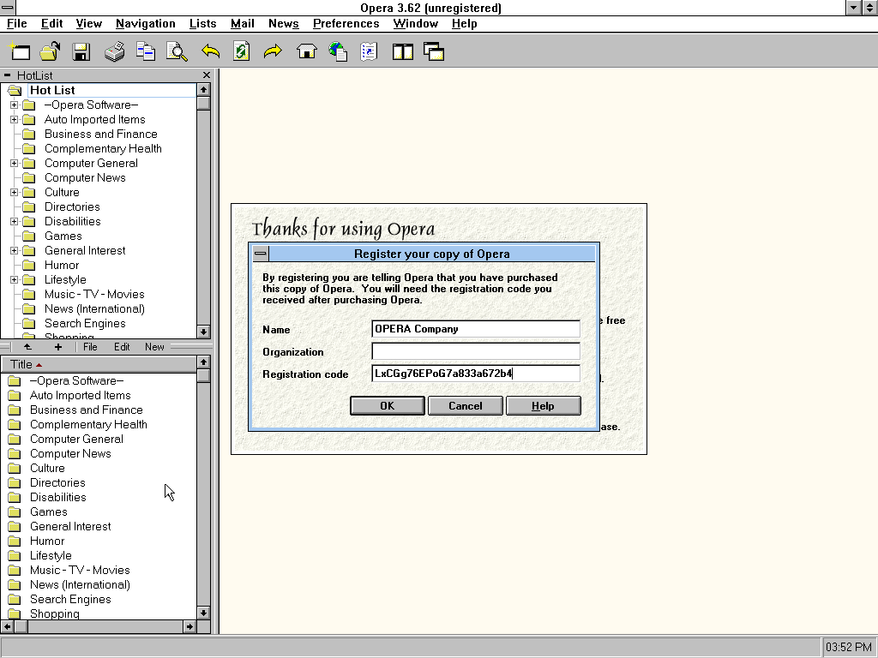878x658 pixels.
Task: Click the Copy toolbar icon
Action: [x=146, y=51]
